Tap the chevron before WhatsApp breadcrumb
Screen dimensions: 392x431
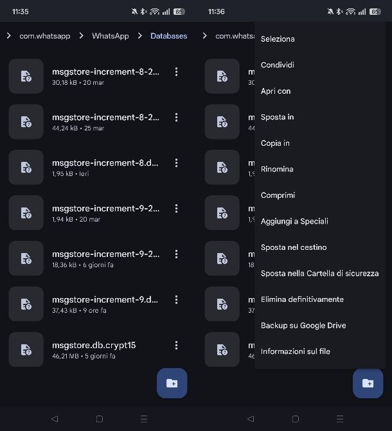point(81,36)
